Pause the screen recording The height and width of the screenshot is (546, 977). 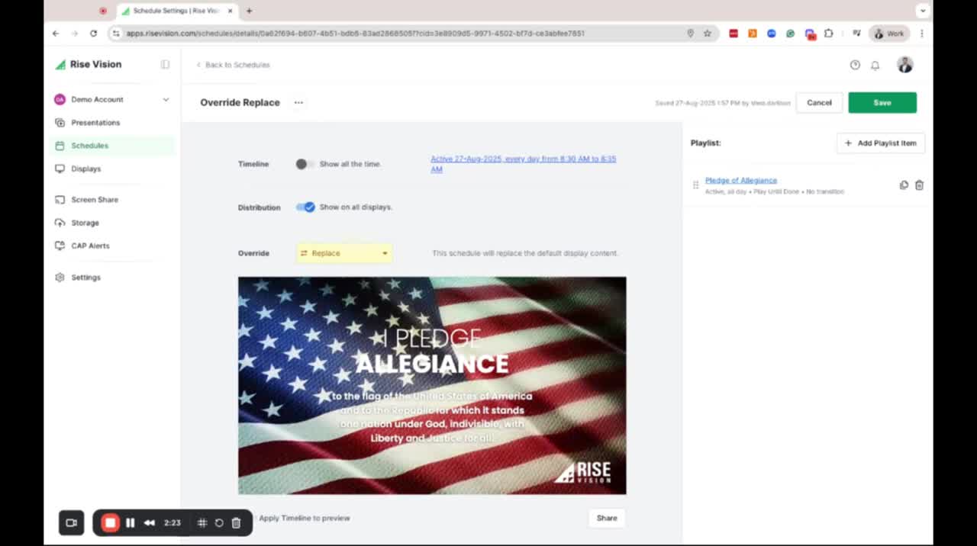point(131,523)
